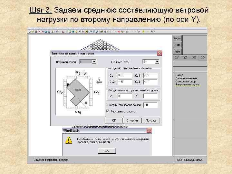Click the yellow lightbulb toolbar icon
232x174 pixels.
coord(76,32)
